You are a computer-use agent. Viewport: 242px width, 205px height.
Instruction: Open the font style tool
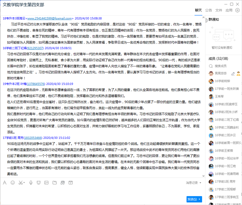5,183
